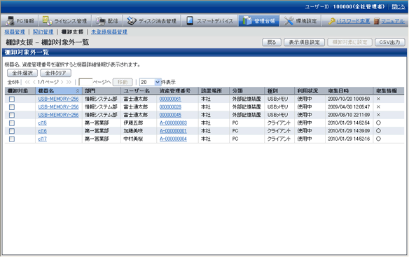The image size is (409, 257).
Task: Open the 20件表示 rows dropdown
Action: [151, 82]
